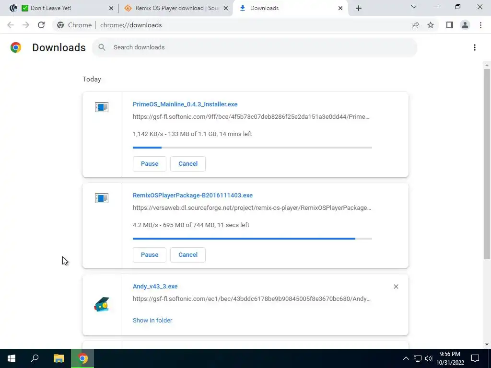Show Andy_v43_3.exe in folder
The image size is (491, 368).
coord(152,320)
